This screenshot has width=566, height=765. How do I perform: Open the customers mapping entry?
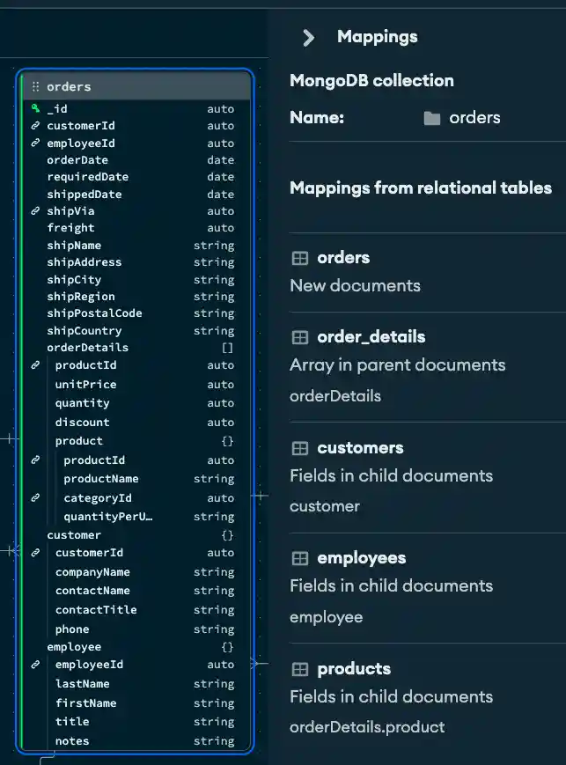click(x=428, y=478)
